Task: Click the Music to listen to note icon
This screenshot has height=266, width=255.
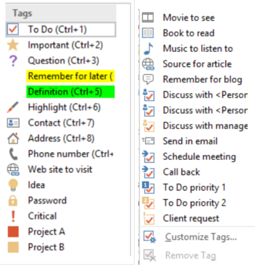Action: point(148,49)
